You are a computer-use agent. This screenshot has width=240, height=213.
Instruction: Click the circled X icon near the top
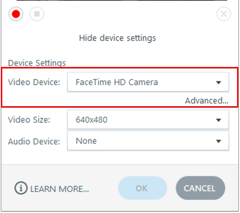pos(224,14)
